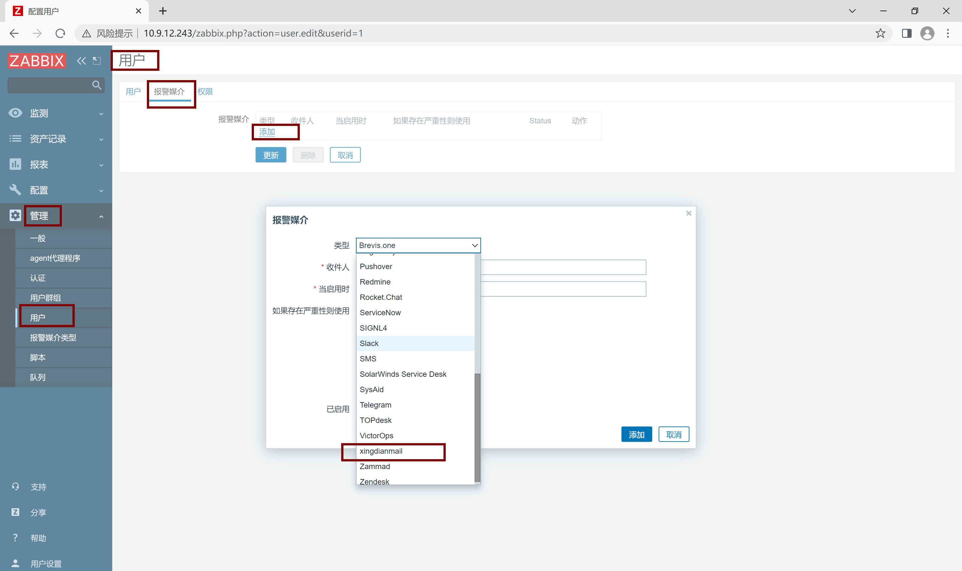Select Slack from the type list
962x571 pixels.
click(x=415, y=343)
